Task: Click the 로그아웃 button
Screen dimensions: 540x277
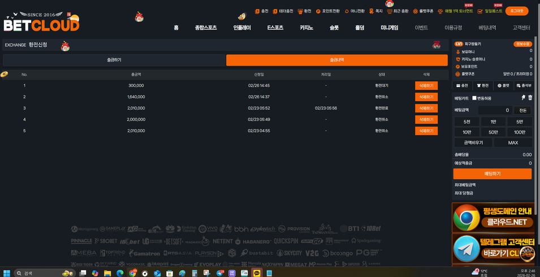Action: pyautogui.click(x=516, y=11)
